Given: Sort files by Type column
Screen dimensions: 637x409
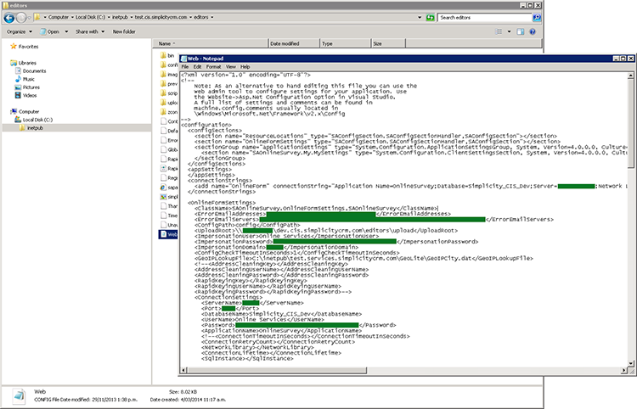Looking at the screenshot, I should tap(346, 43).
